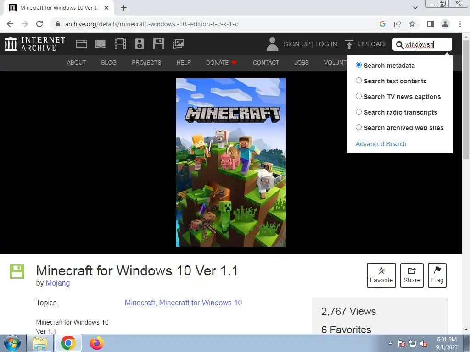Open the PROJECTS menu item
This screenshot has width=470, height=352.
point(146,62)
